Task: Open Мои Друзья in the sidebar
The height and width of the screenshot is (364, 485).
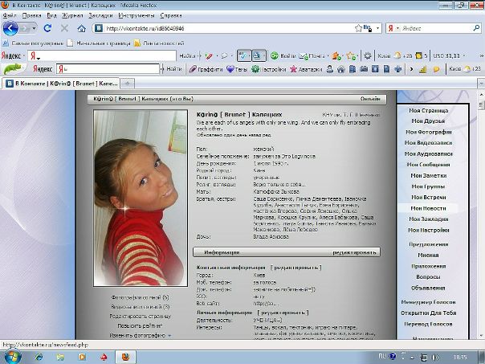Action: point(428,121)
